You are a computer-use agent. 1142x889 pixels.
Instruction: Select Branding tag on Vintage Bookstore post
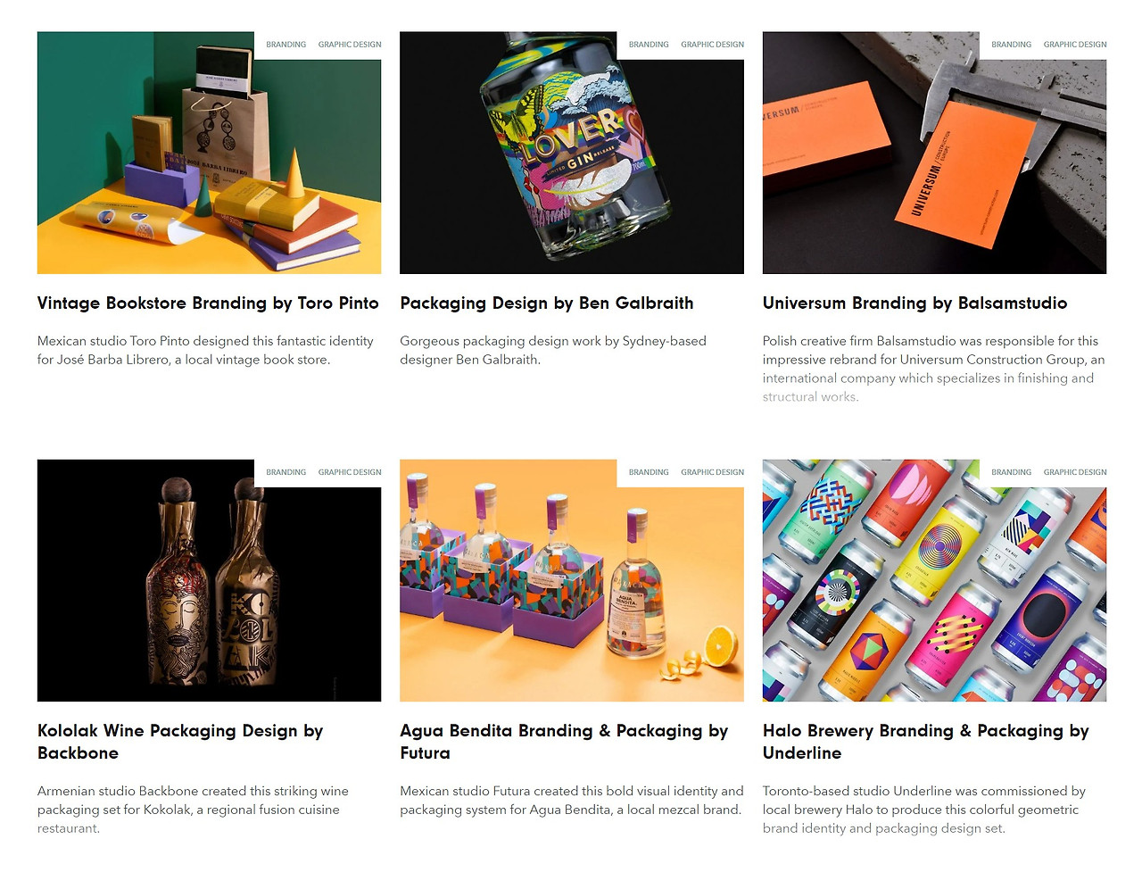click(285, 45)
